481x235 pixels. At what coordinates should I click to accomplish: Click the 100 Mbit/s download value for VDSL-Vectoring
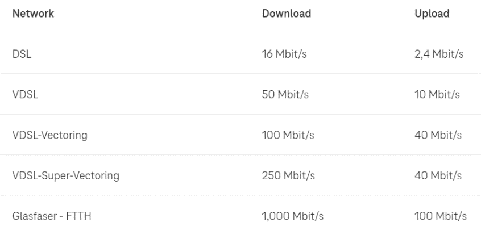tap(288, 135)
